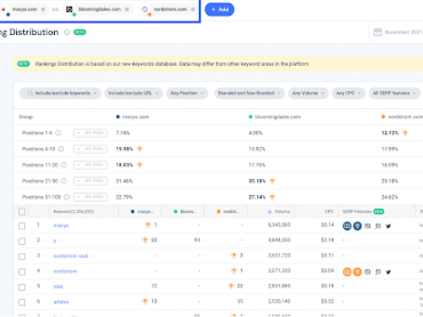
Task: Click second blue SERP feature icon in macys row
Action: (x=357, y=226)
